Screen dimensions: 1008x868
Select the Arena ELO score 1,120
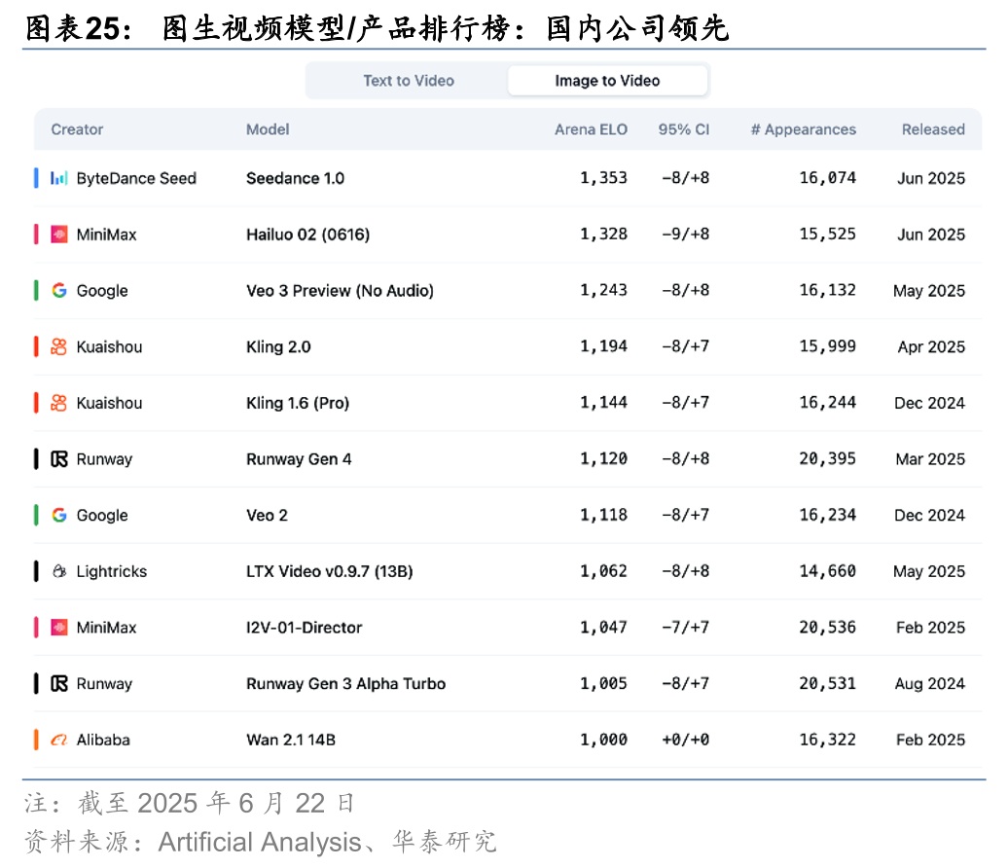click(603, 458)
